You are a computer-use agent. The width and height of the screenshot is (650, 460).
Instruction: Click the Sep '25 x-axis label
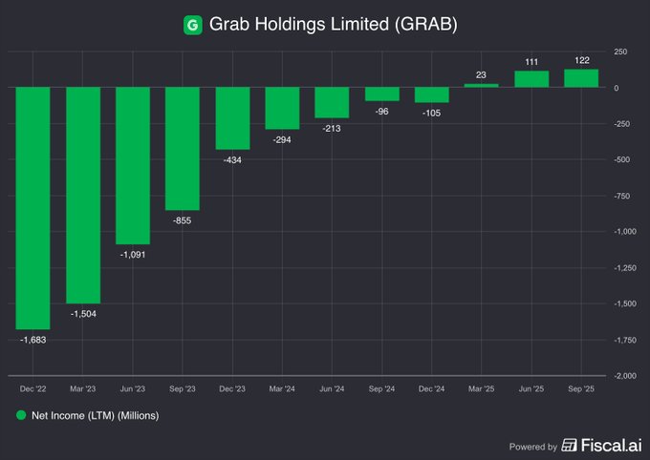tap(581, 388)
